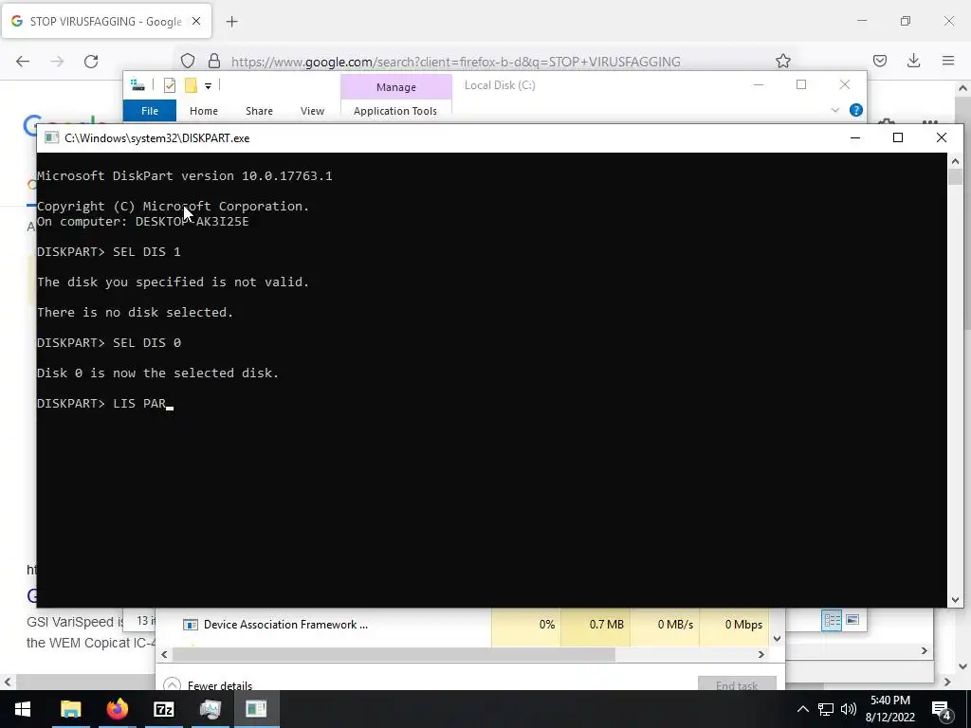Switch to Task Manager taskbar icon
This screenshot has height=728, width=971.
pyautogui.click(x=210, y=709)
